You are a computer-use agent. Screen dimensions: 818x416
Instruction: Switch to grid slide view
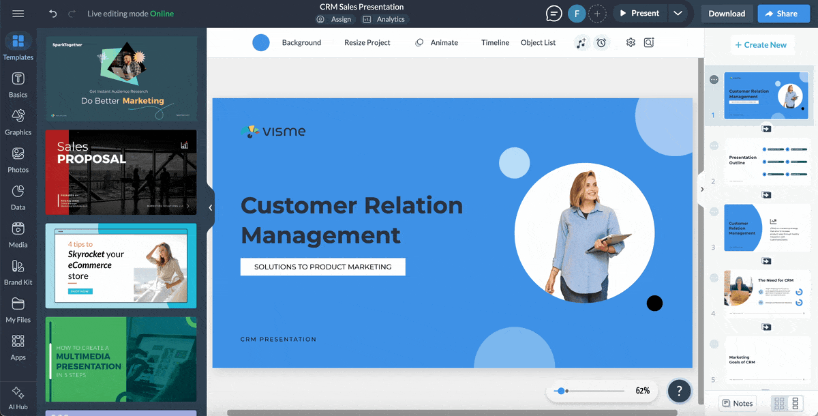(x=780, y=404)
